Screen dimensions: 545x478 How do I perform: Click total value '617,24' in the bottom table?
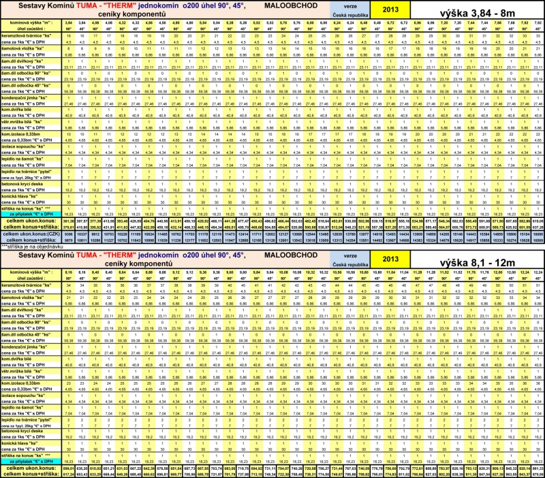69,474
